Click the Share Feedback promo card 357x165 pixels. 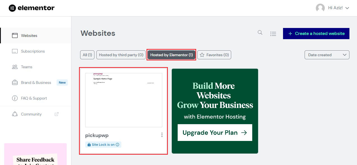point(35,154)
